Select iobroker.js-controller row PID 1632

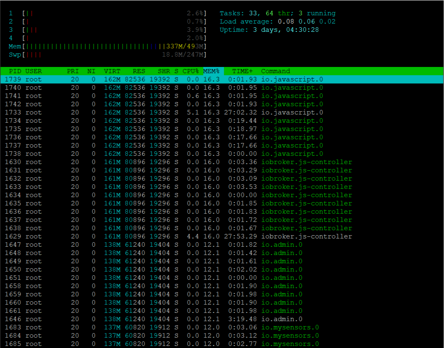point(222,179)
